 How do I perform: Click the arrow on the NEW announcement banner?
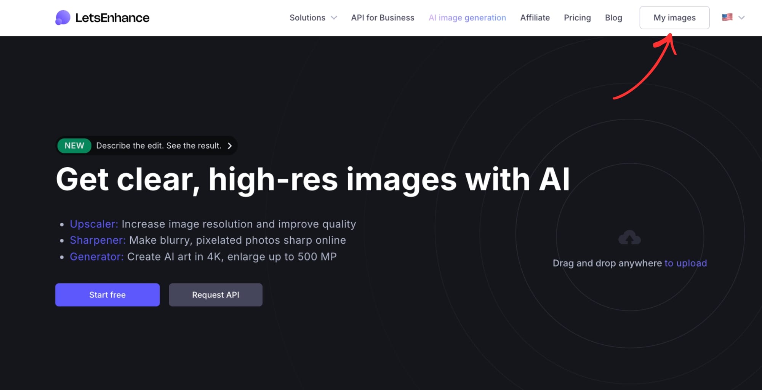point(229,145)
